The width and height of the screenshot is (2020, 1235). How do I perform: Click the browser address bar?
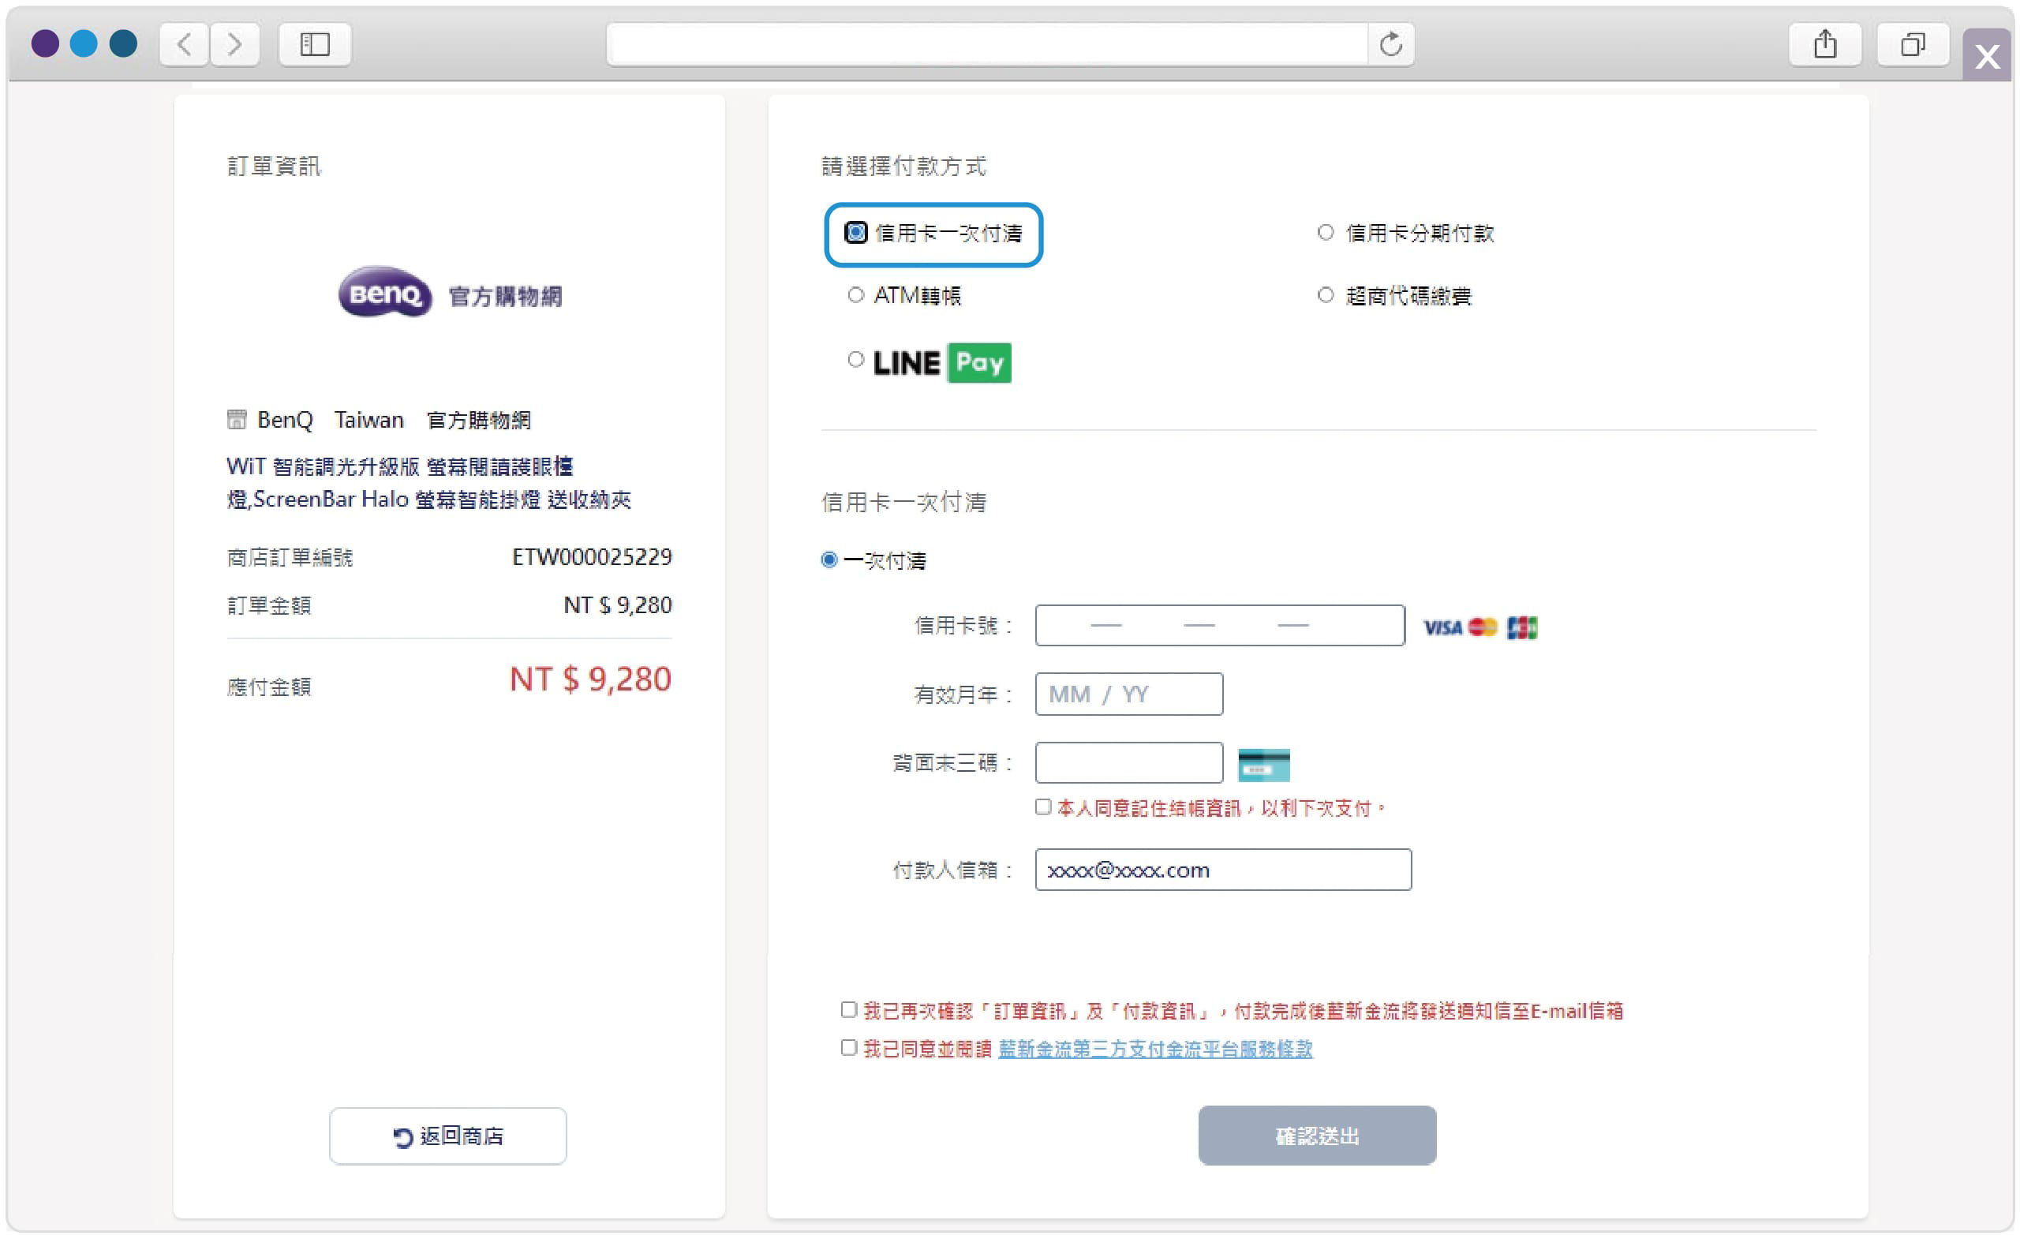pos(987,43)
